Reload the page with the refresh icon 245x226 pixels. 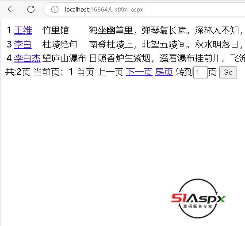31,9
